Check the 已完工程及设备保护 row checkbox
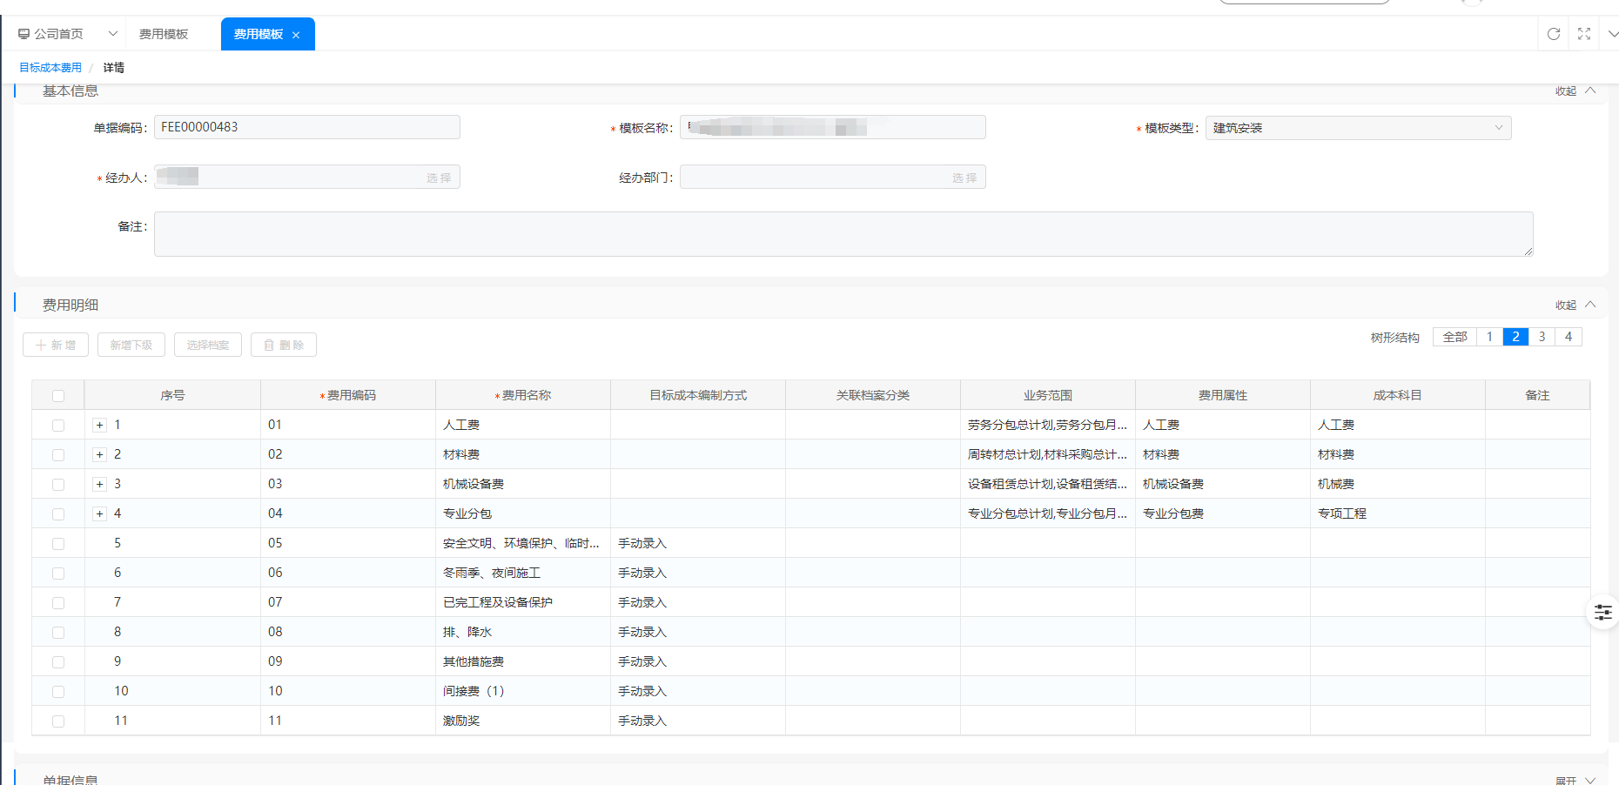This screenshot has height=785, width=1619. (58, 603)
